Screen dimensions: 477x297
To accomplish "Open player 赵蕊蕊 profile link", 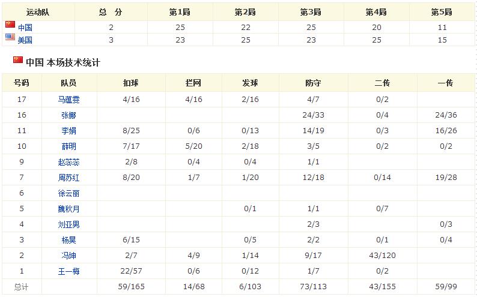I will click(x=68, y=162).
